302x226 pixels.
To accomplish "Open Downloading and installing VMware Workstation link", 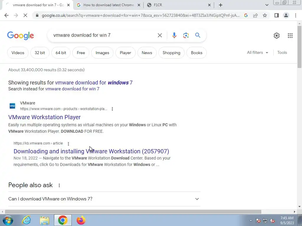I will 91,151.
